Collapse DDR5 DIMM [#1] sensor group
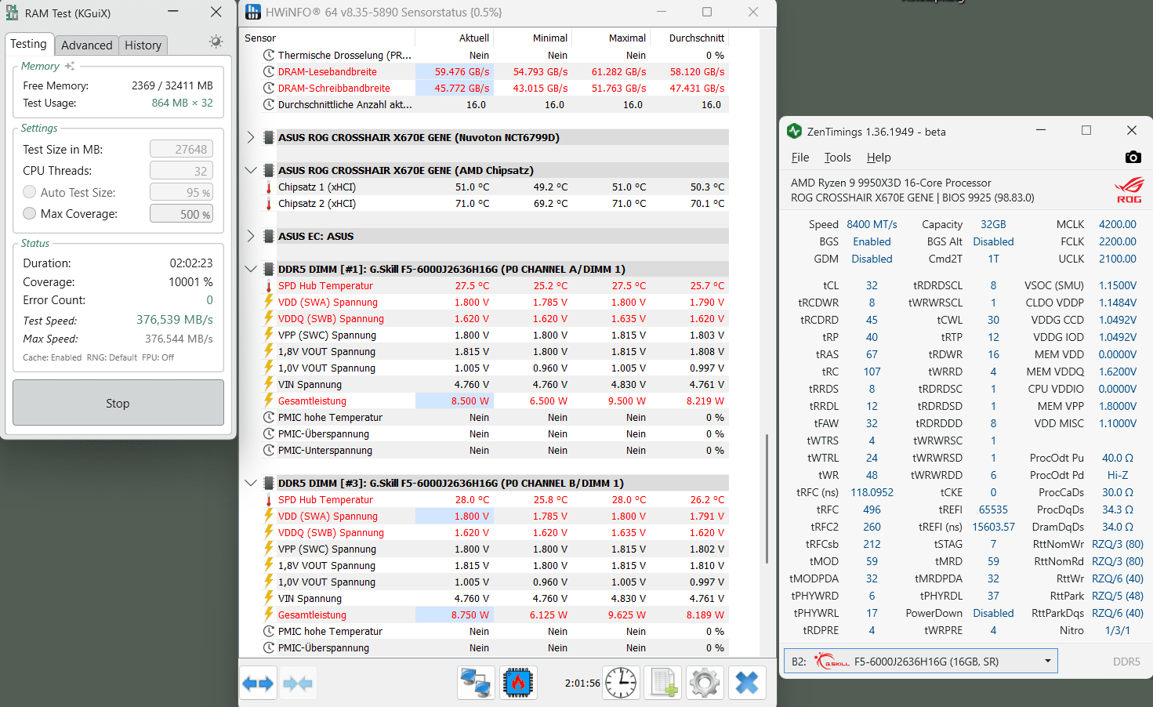The width and height of the screenshot is (1153, 707). point(251,269)
